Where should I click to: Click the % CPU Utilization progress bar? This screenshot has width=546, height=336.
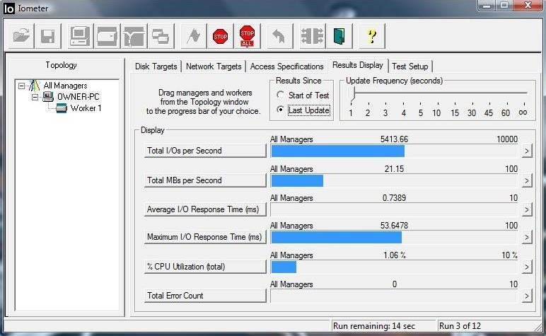click(x=394, y=267)
